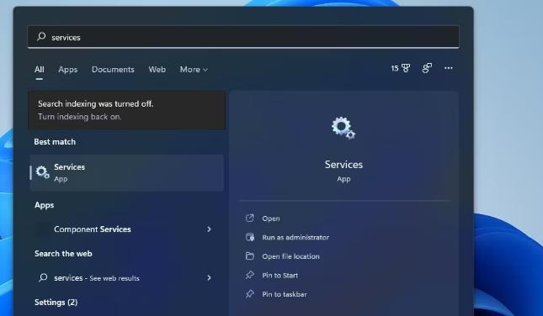Choose Open in the preview actions

pos(271,219)
